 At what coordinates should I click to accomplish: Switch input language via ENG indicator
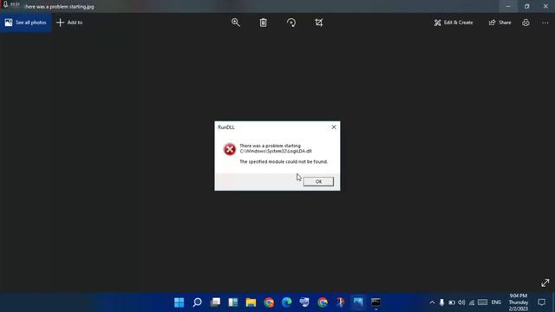(x=496, y=302)
